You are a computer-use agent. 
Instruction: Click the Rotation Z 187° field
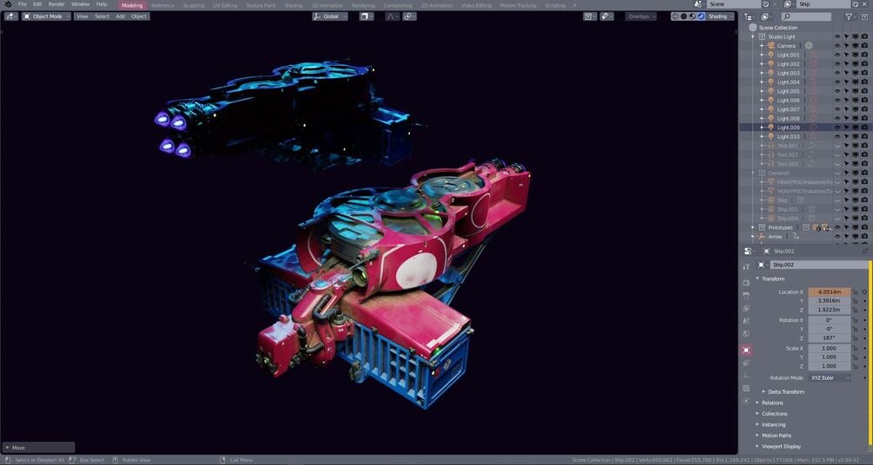(829, 338)
